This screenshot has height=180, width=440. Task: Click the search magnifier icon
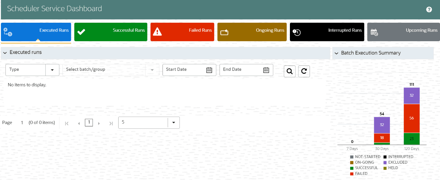[289, 71]
